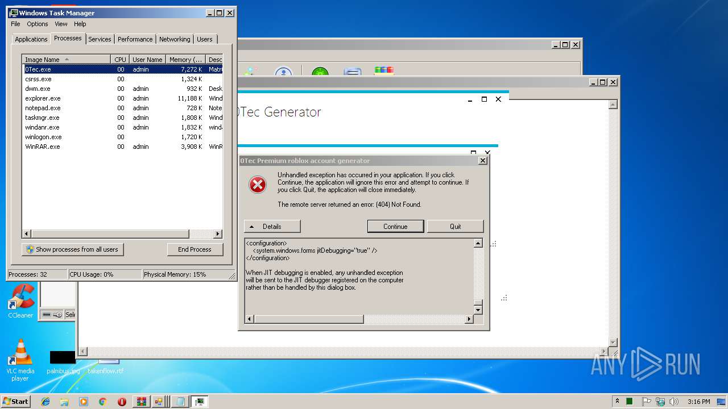728x409 pixels.
Task: Sort processes by User Name column
Action: [147, 59]
